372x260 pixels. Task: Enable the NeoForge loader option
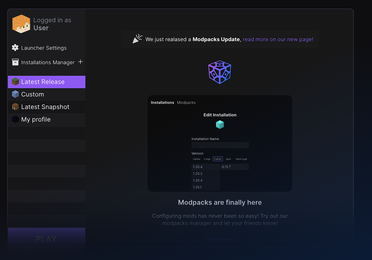click(241, 159)
